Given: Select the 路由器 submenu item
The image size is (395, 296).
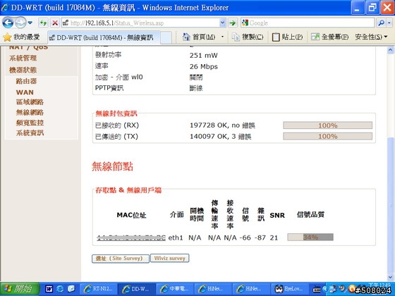Looking at the screenshot, I should 26,81.
